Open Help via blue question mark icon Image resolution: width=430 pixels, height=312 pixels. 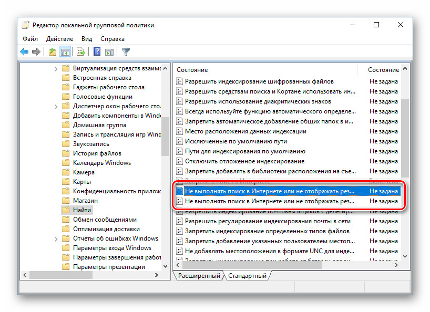(x=97, y=51)
